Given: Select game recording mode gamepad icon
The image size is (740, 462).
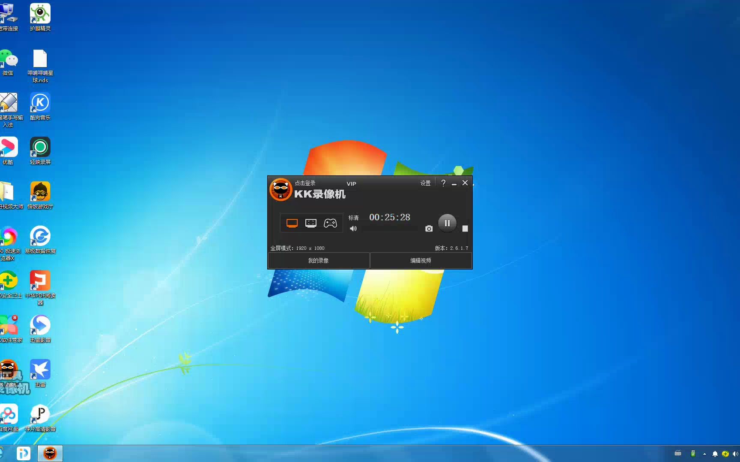Looking at the screenshot, I should (330, 223).
